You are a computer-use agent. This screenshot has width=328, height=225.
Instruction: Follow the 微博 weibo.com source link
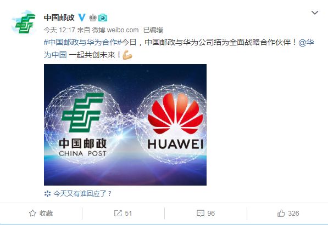(x=115, y=30)
